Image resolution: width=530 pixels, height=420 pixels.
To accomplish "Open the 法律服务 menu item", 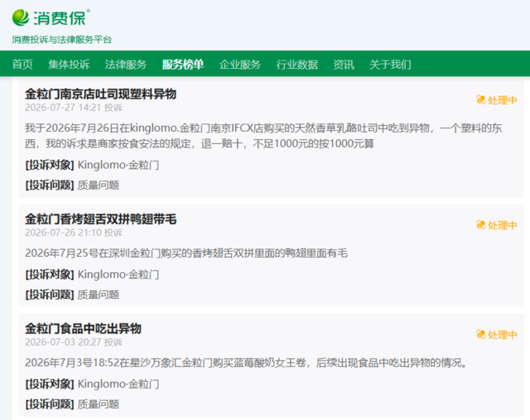I will [126, 65].
